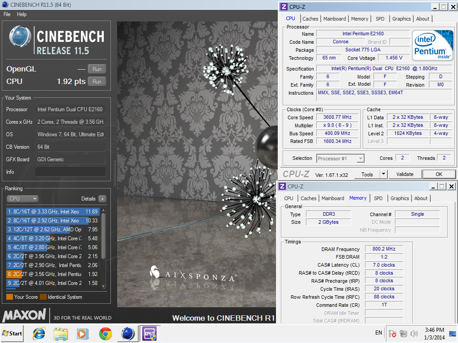
Task: Open the Help menu in Cinebench
Action: pyautogui.click(x=21, y=14)
